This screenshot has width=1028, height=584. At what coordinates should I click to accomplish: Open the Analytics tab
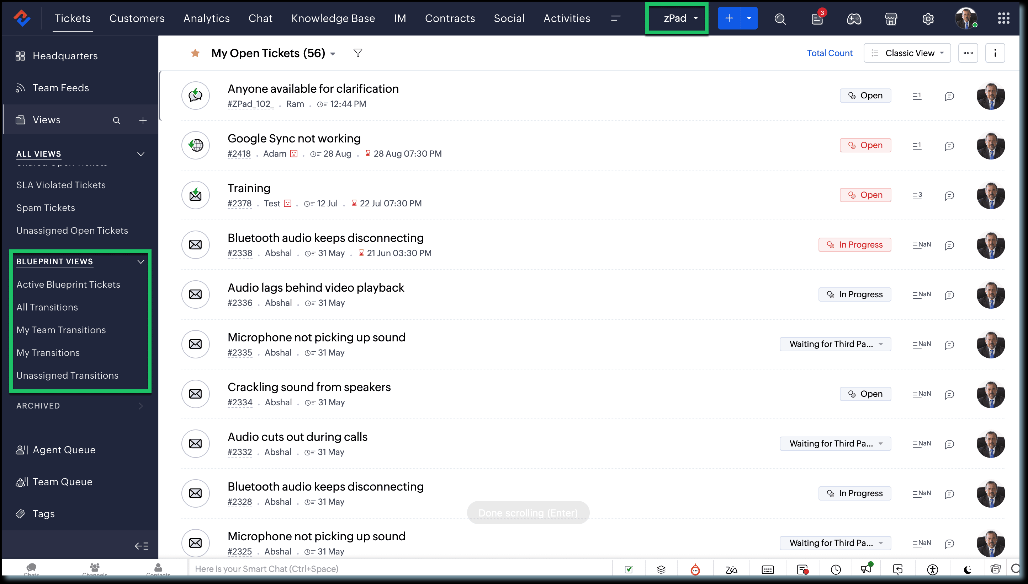[206, 18]
